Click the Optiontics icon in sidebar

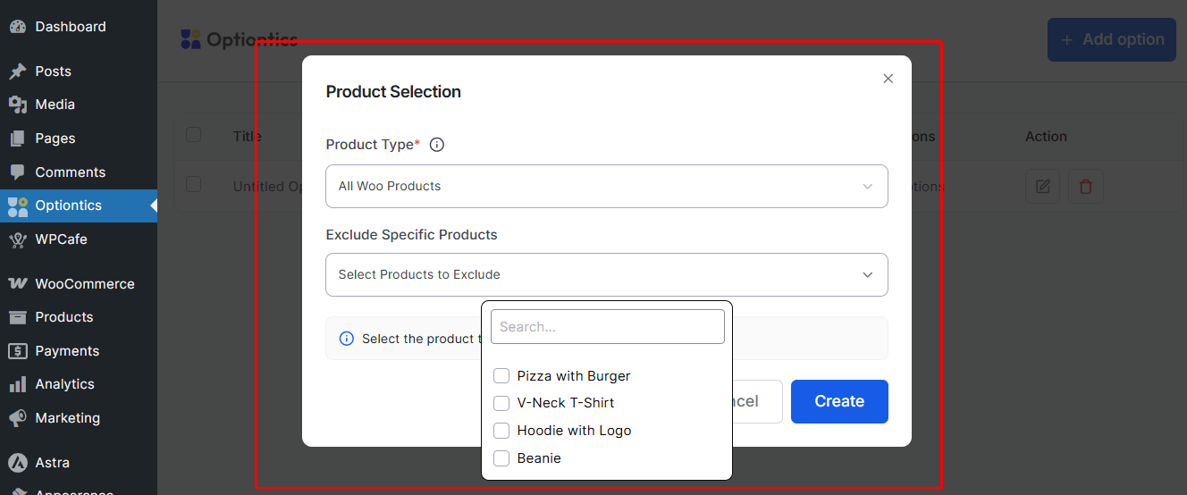(x=18, y=206)
